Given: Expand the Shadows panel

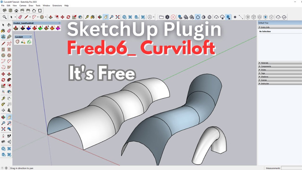Looking at the screenshot, I should (280, 77).
